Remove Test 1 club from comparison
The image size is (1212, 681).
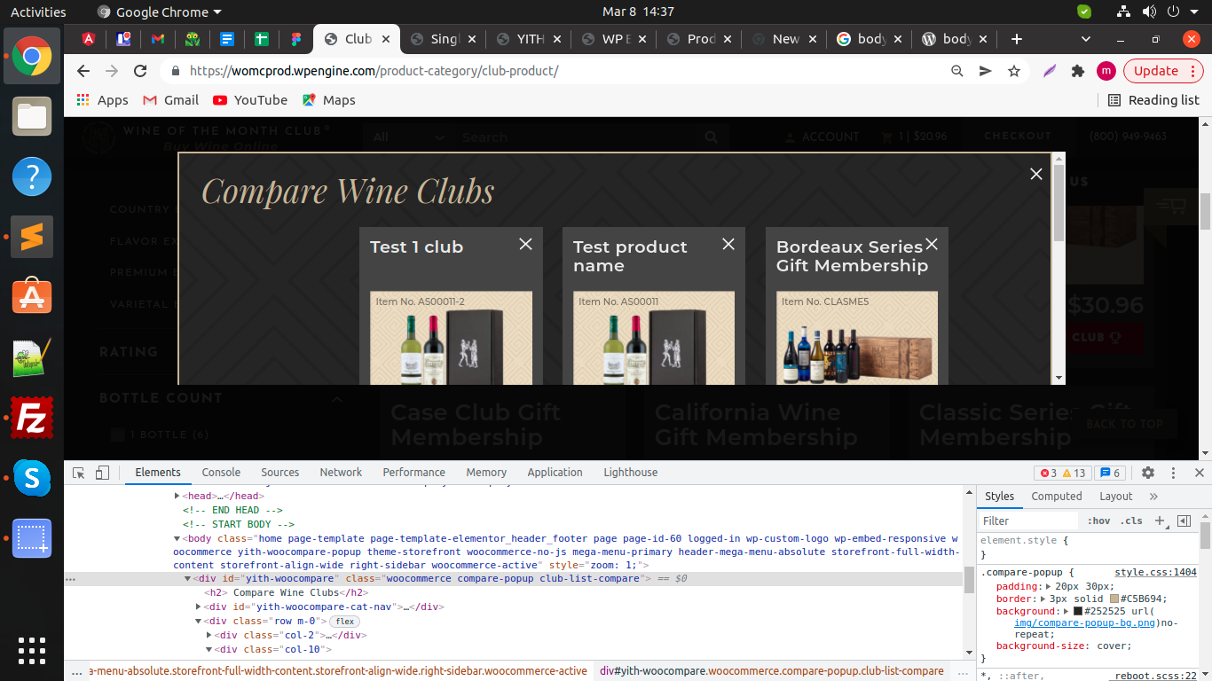click(x=525, y=244)
